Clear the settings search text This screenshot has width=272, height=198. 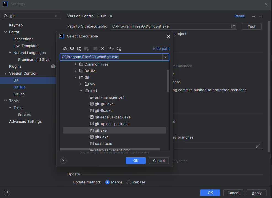coord(56,16)
